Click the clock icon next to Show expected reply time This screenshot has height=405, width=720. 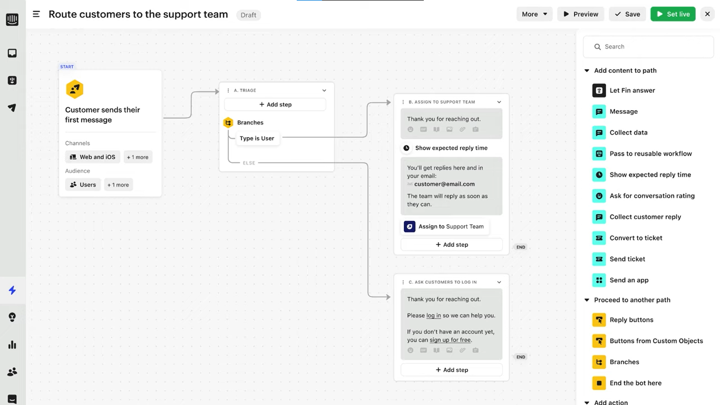(406, 148)
